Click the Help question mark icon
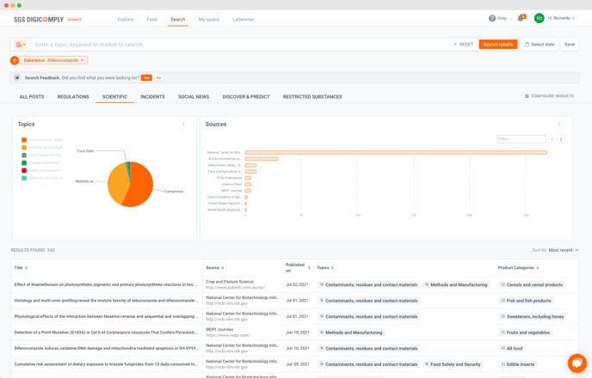 point(492,18)
